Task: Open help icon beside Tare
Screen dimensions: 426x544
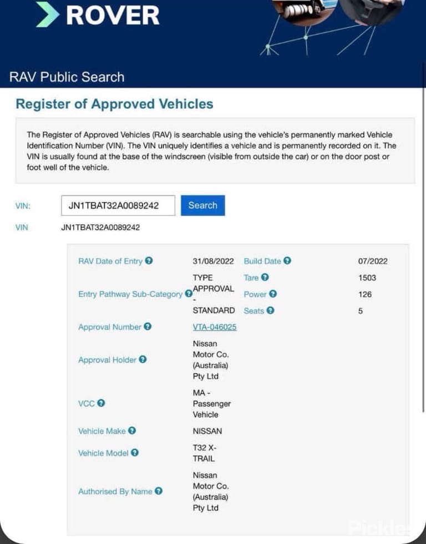Action: (x=265, y=277)
